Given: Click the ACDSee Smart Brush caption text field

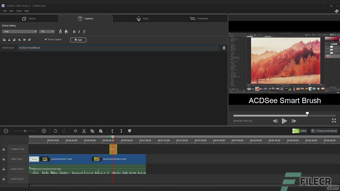Looking at the screenshot, I should (118, 48).
